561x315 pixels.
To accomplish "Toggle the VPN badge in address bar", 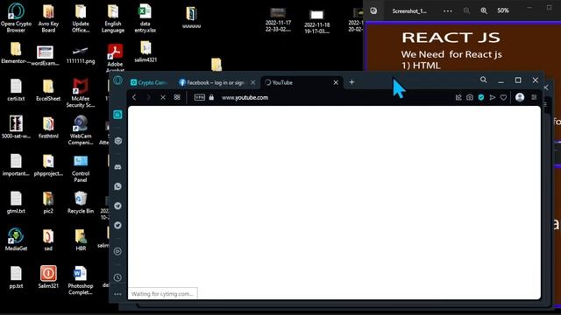I will pos(199,97).
